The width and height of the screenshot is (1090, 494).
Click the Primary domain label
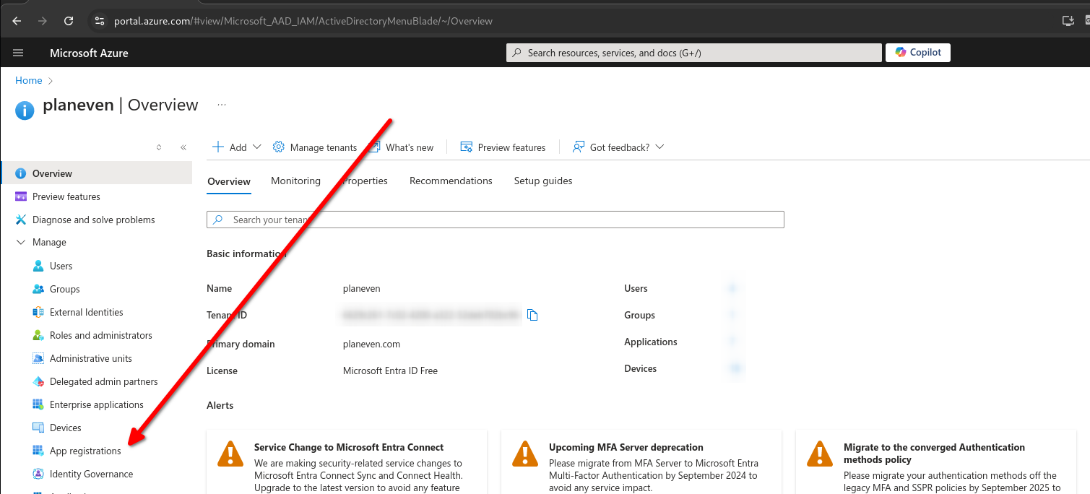pyautogui.click(x=241, y=344)
